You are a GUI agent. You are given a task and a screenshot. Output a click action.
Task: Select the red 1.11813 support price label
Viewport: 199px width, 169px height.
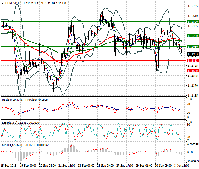pyautogui.click(x=193, y=60)
